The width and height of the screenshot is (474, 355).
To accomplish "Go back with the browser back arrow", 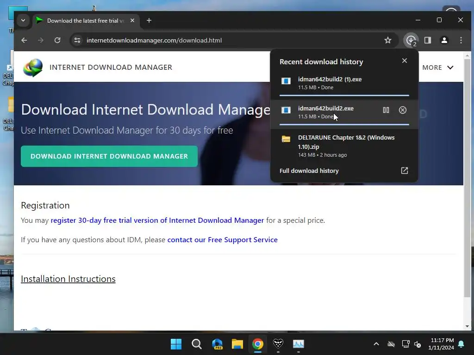I will click(x=24, y=40).
